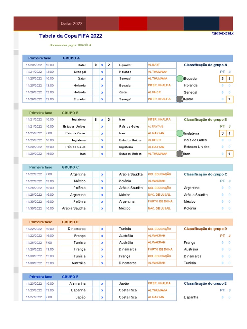Image resolution: width=247 pixels, height=329 pixels.
Task: Click Holanda in group A standings
Action: click(x=190, y=85)
